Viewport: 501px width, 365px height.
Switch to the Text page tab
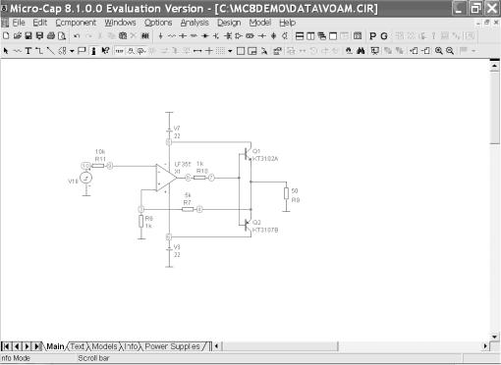pos(78,346)
